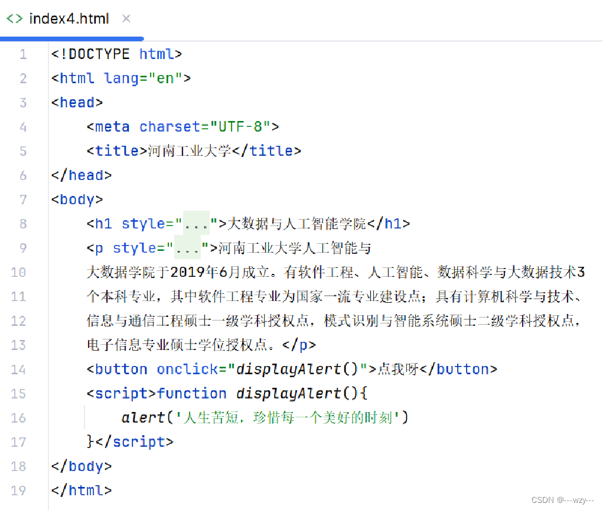Click the onclick displayAlert() attribute value
The height and width of the screenshot is (510, 603).
coord(297,370)
